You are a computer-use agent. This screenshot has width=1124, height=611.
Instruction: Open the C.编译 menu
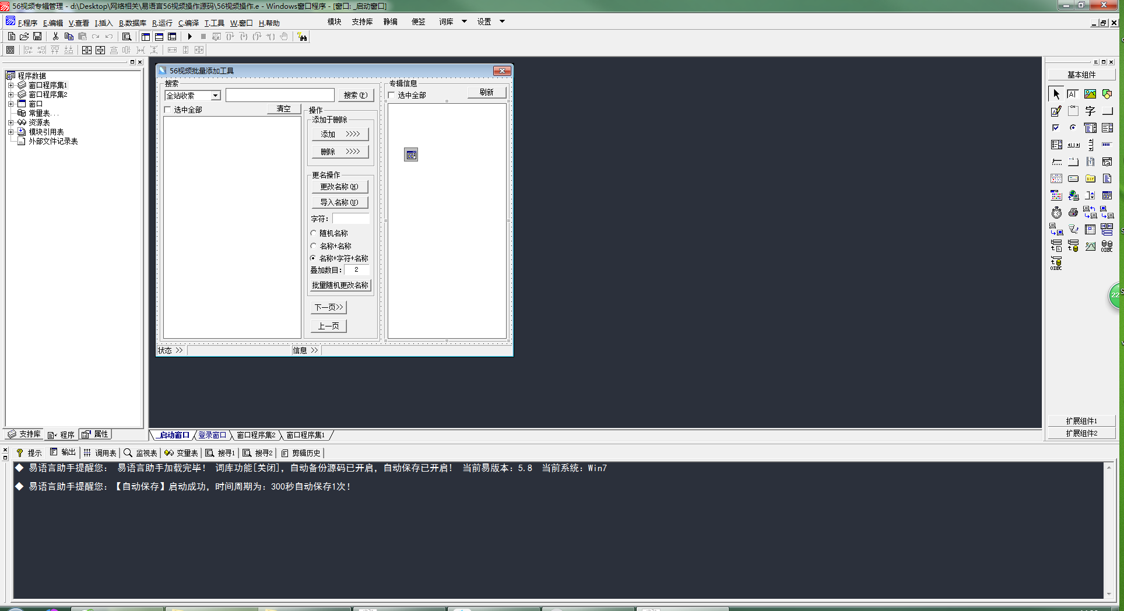coord(188,23)
